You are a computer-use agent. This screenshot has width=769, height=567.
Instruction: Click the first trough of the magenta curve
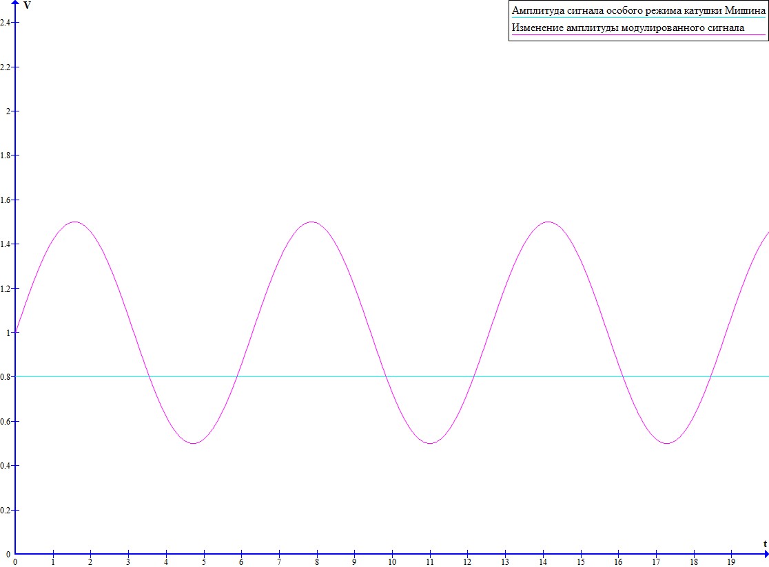[193, 443]
